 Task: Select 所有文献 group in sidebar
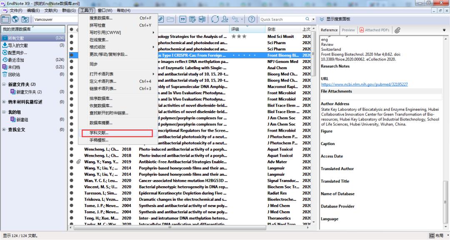(33, 38)
